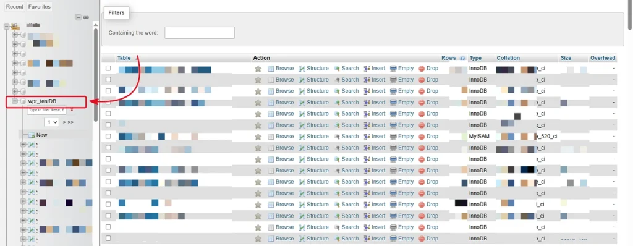
Task: Sort by the Type column header
Action: pyautogui.click(x=475, y=58)
